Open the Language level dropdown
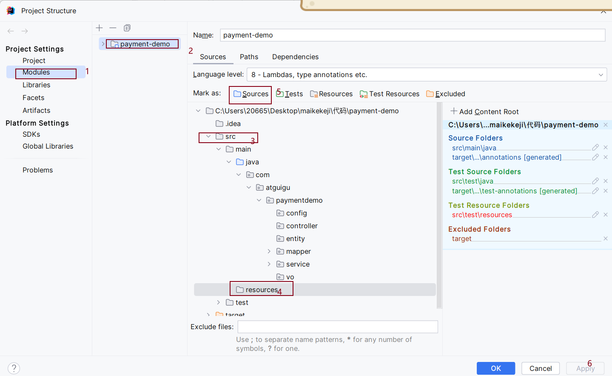The width and height of the screenshot is (612, 376). click(x=601, y=75)
